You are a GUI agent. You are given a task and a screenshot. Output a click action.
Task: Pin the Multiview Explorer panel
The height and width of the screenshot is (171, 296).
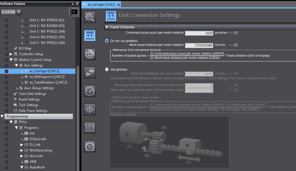coord(77,4)
